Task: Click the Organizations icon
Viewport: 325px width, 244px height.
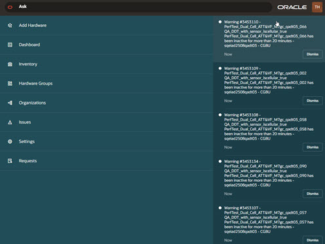Action: tap(10, 103)
